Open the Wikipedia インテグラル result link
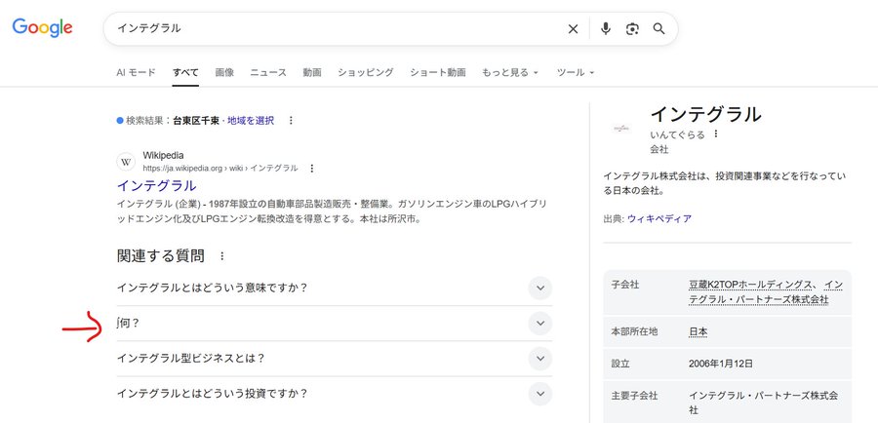 [x=156, y=185]
